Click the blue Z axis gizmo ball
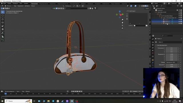Image resolution: width=183 pixels, height=103 pixels. coord(120,11)
